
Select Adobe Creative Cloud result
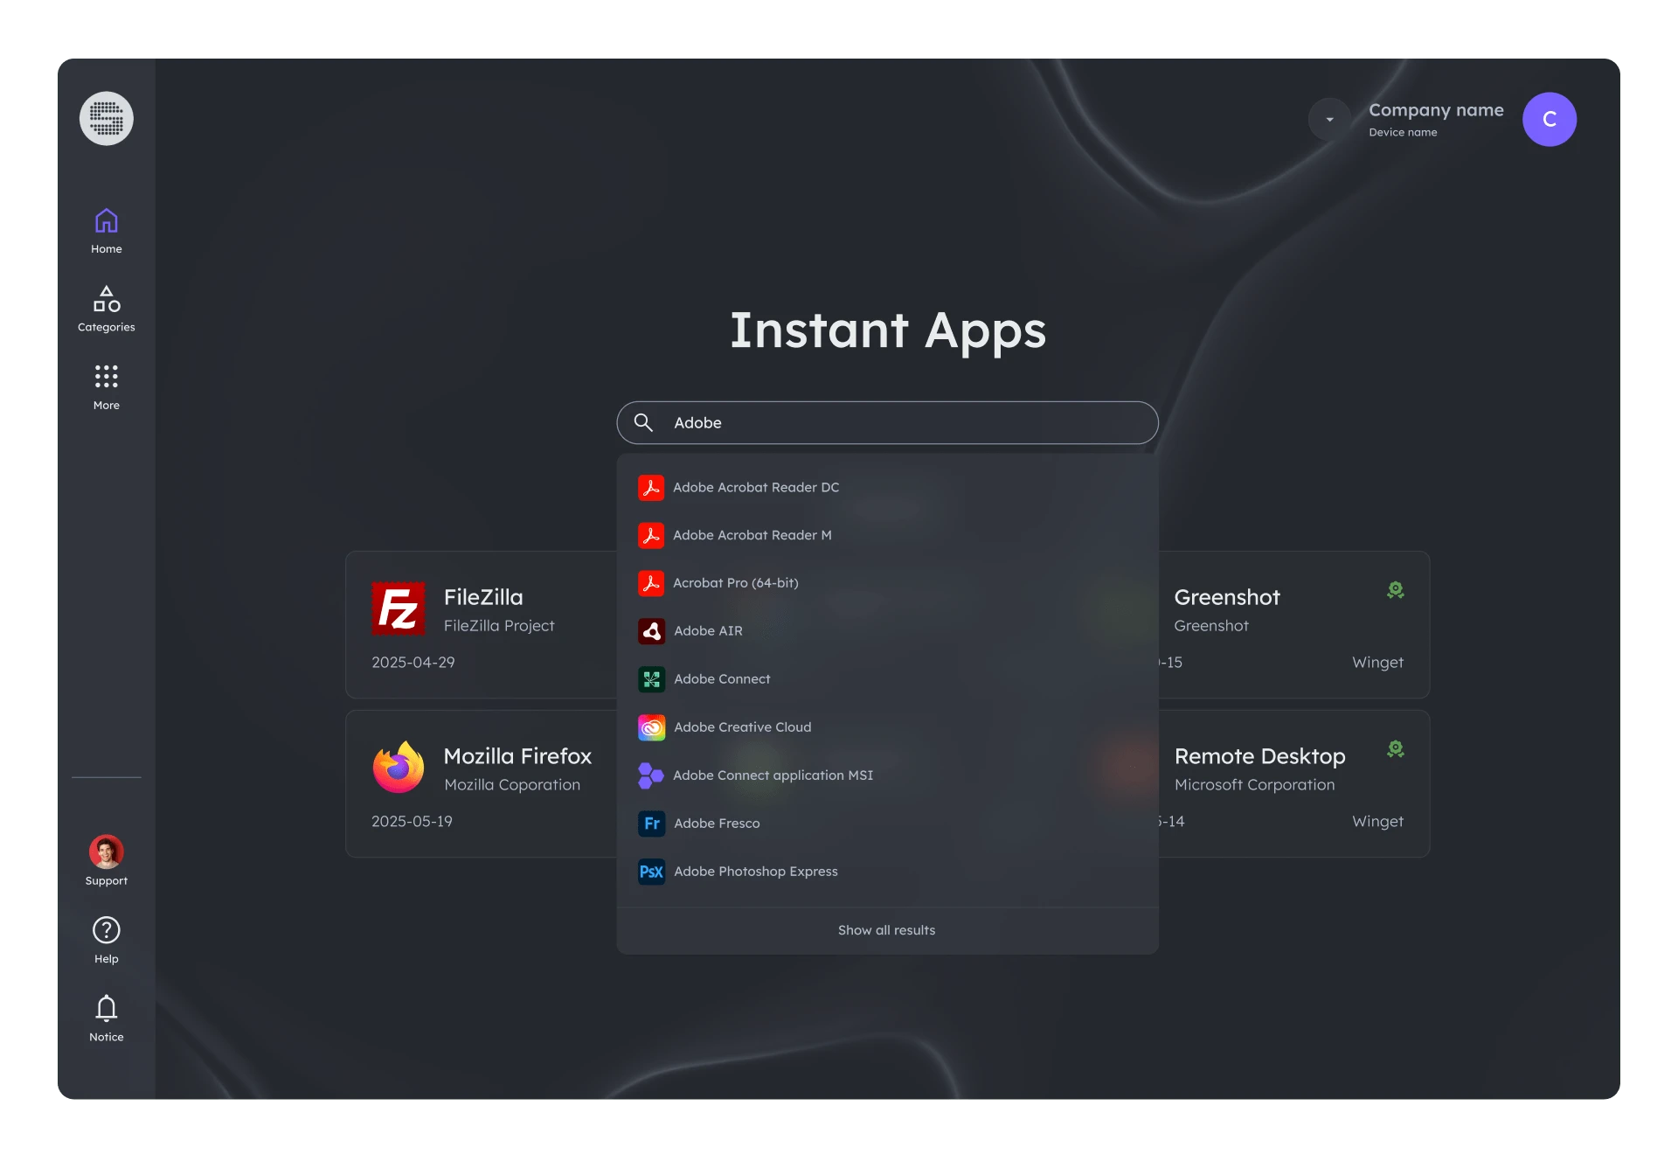(888, 727)
